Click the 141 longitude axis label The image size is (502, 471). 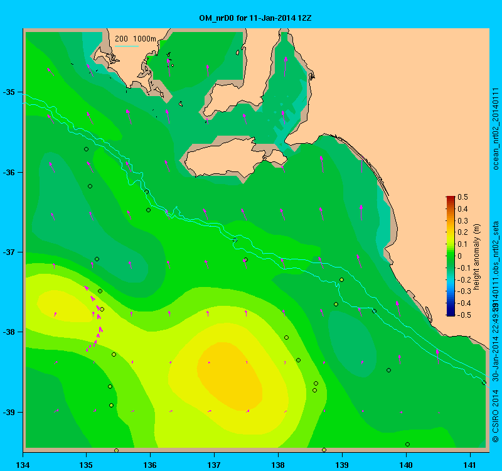[470, 465]
